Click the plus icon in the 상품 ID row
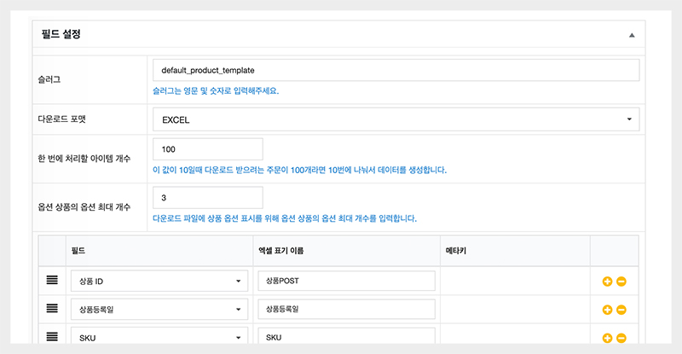This screenshot has height=354, width=682. pos(607,282)
